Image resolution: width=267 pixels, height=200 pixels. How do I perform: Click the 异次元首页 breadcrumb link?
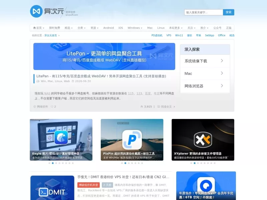[x=51, y=36]
